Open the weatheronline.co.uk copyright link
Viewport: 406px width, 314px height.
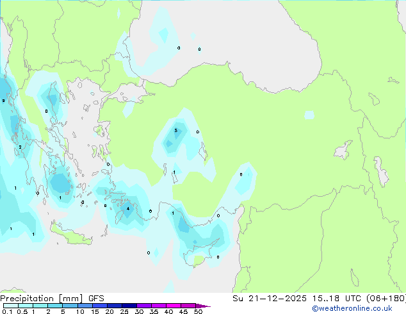pyautogui.click(x=352, y=308)
